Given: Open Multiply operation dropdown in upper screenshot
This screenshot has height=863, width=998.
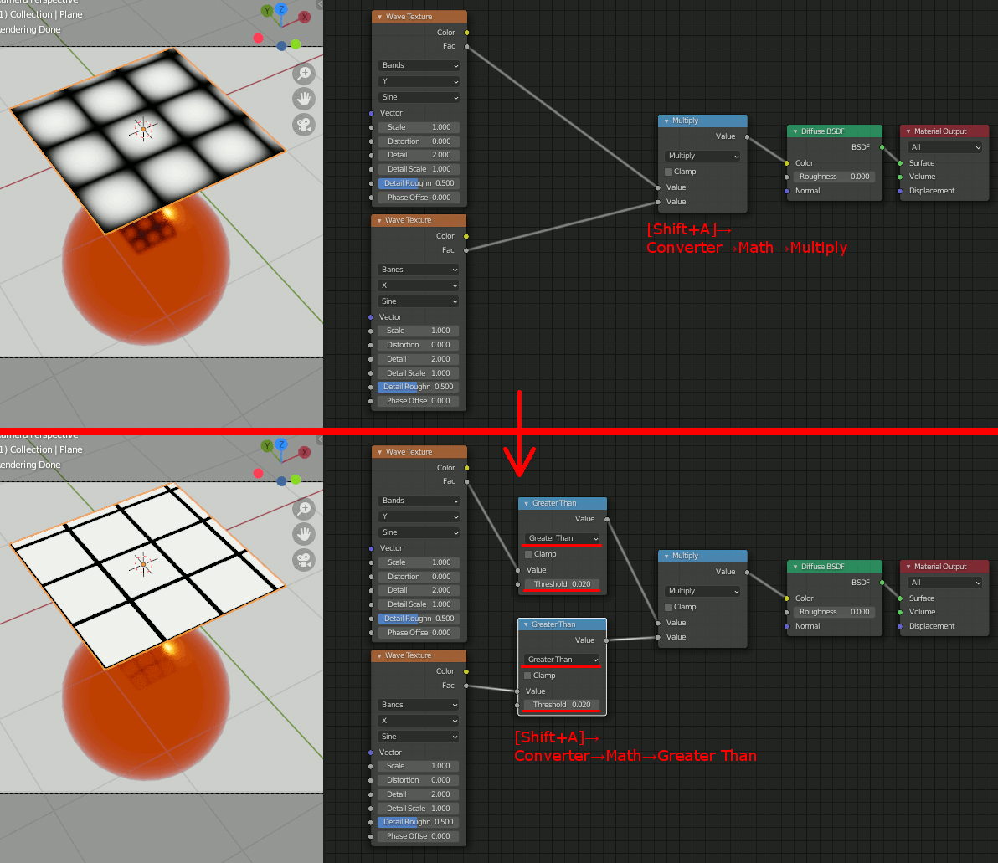Looking at the screenshot, I should pos(702,156).
